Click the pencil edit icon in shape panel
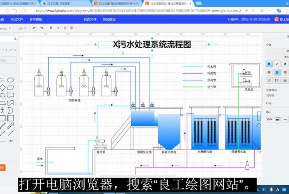 point(11,50)
